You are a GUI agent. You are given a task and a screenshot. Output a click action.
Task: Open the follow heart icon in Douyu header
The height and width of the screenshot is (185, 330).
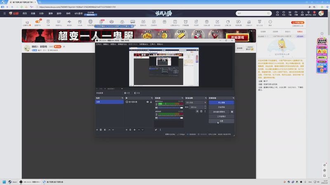coord(284,13)
